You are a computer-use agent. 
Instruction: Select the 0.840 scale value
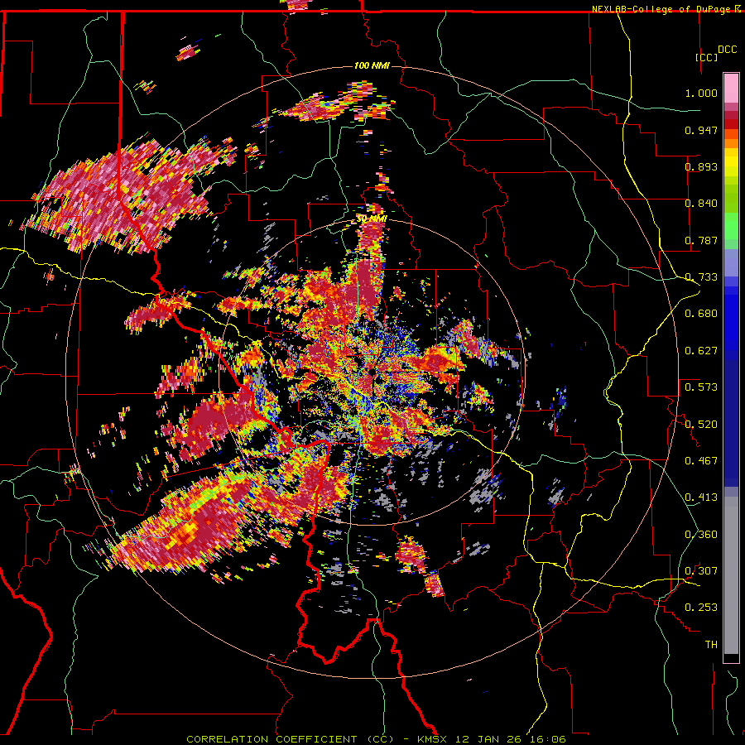701,204
